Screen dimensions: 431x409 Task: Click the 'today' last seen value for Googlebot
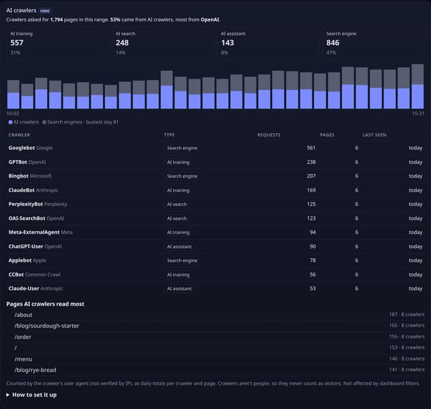[x=416, y=148]
